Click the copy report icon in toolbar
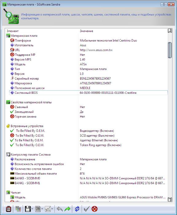Screen dimensions: 177x215 coord(18,209)
